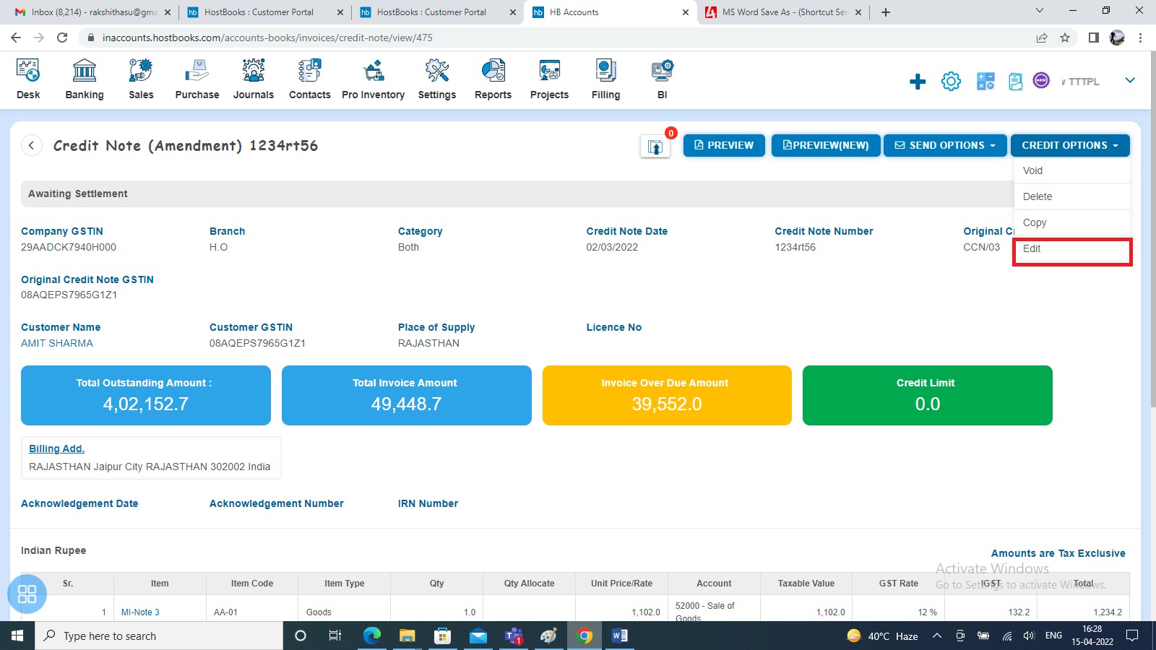The image size is (1156, 650).
Task: Click the Billing Add. link
Action: tap(56, 448)
